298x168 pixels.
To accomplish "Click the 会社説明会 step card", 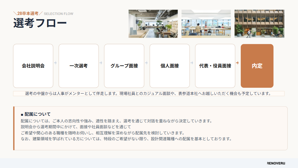I will click(x=33, y=66).
